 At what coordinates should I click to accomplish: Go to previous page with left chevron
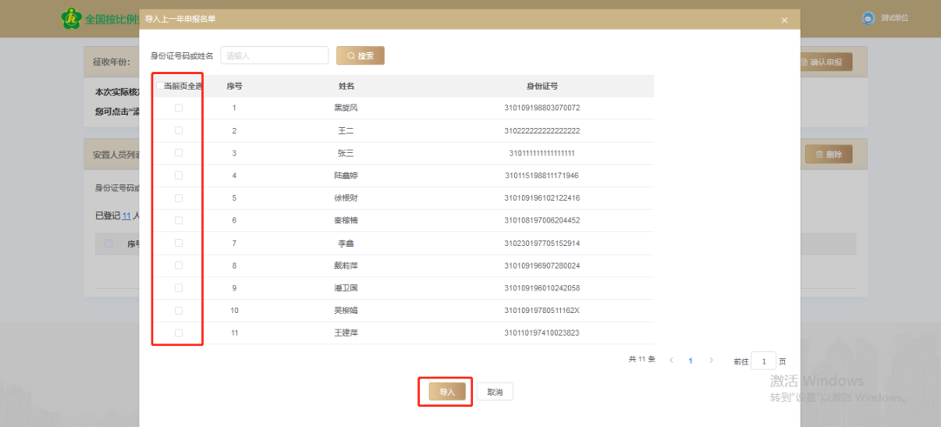click(671, 360)
